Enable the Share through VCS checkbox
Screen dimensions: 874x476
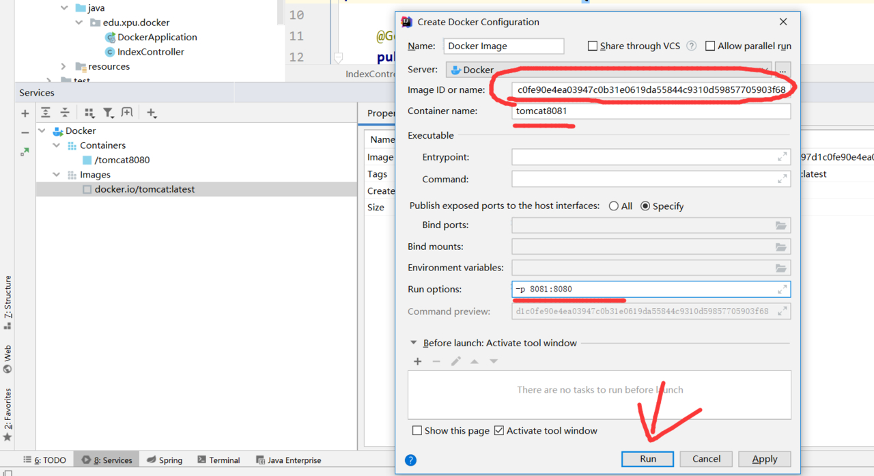[593, 46]
